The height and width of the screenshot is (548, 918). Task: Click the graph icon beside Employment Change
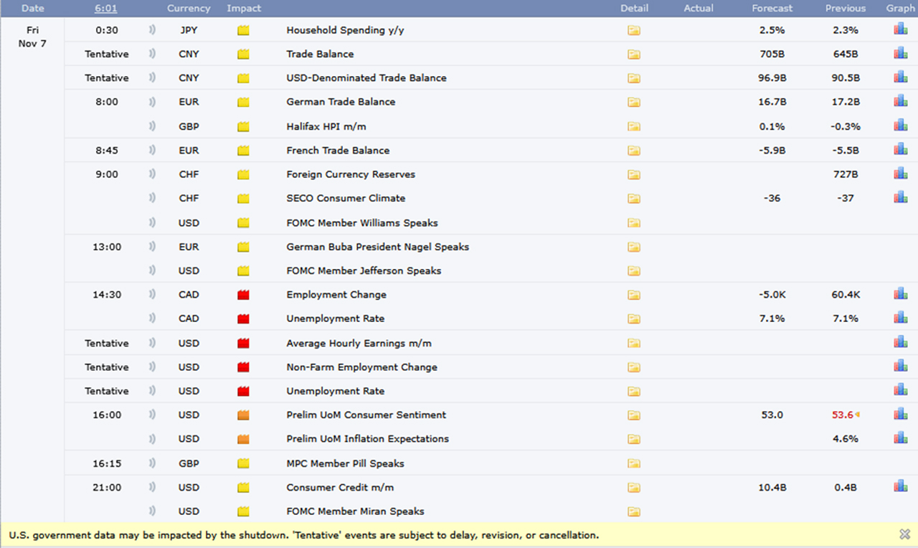[900, 294]
